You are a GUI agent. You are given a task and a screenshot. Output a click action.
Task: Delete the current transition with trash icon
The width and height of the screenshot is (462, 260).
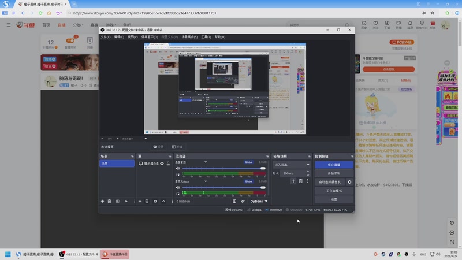300,181
